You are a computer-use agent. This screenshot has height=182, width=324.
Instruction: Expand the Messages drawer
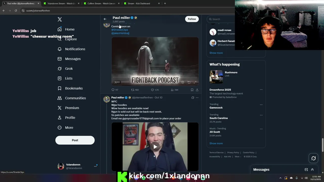click(312, 170)
